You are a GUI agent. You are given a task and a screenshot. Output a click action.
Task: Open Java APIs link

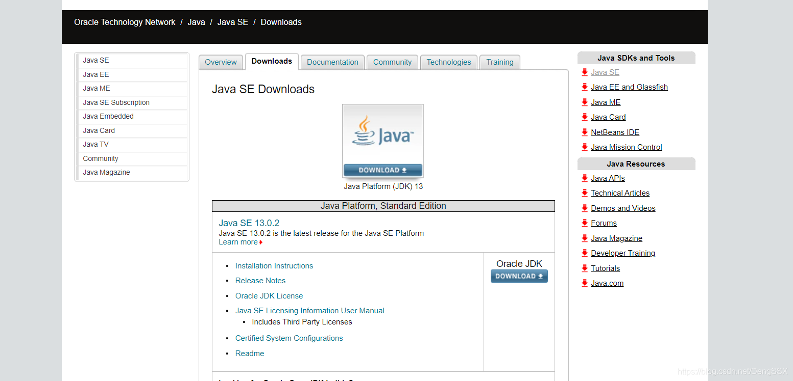[608, 178]
